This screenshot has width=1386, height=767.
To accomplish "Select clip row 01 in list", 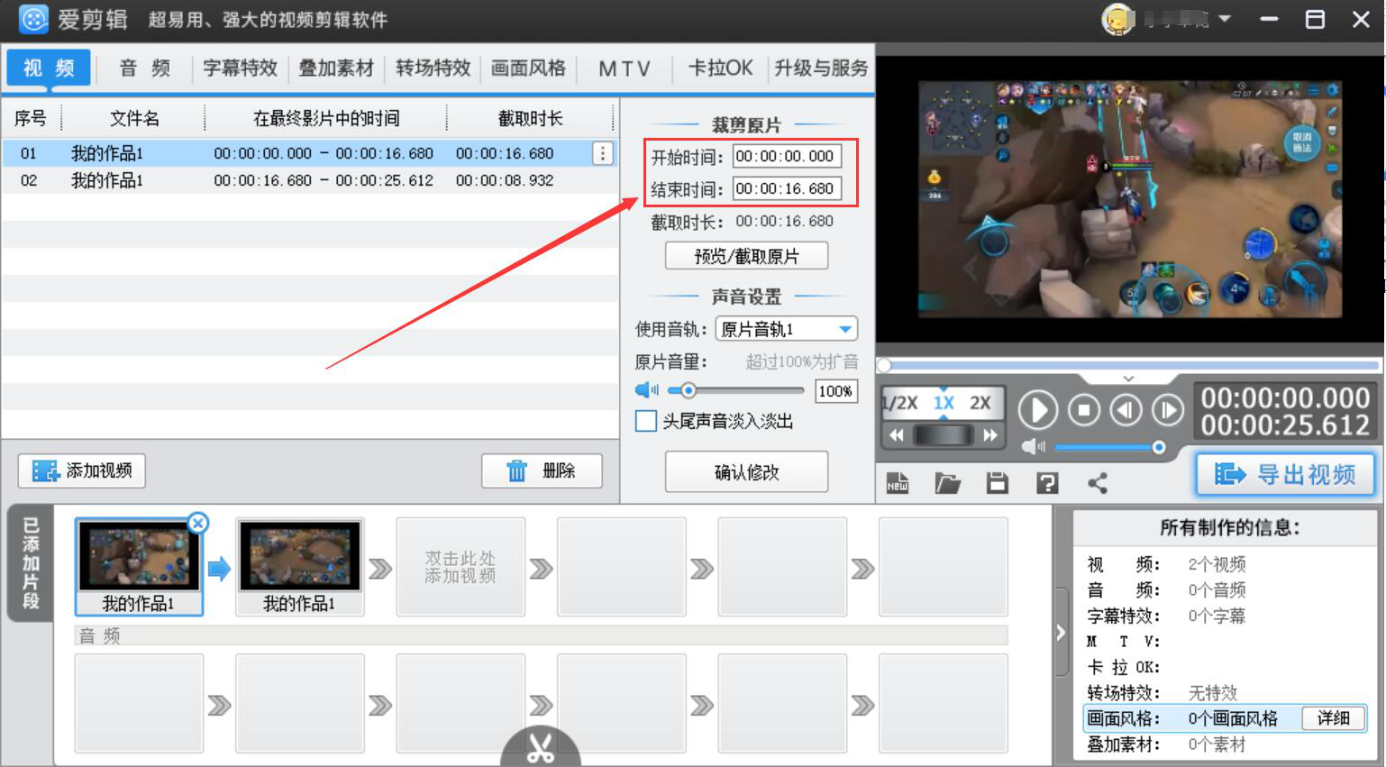I will click(309, 153).
